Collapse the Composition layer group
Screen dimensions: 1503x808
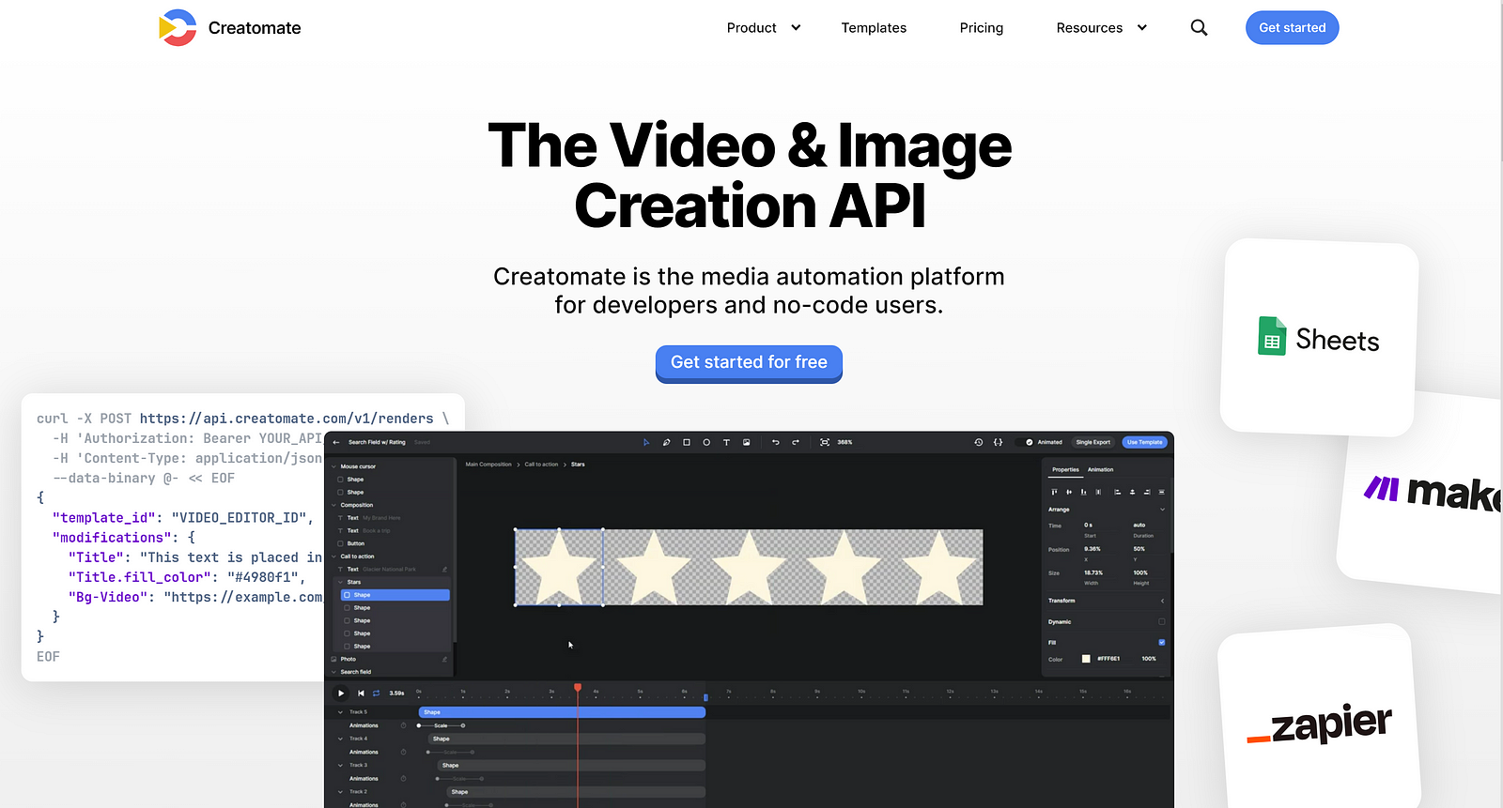333,505
